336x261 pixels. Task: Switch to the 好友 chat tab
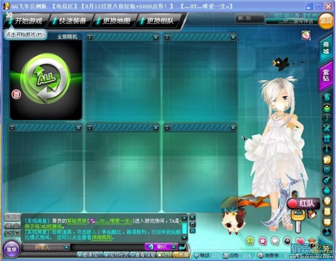pyautogui.click(x=12, y=234)
